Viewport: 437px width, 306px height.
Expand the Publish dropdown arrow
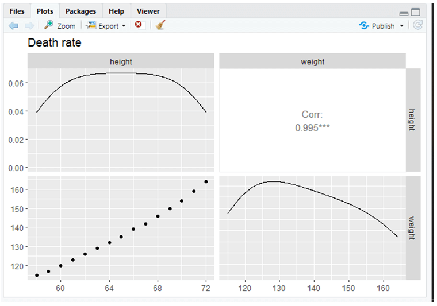402,26
